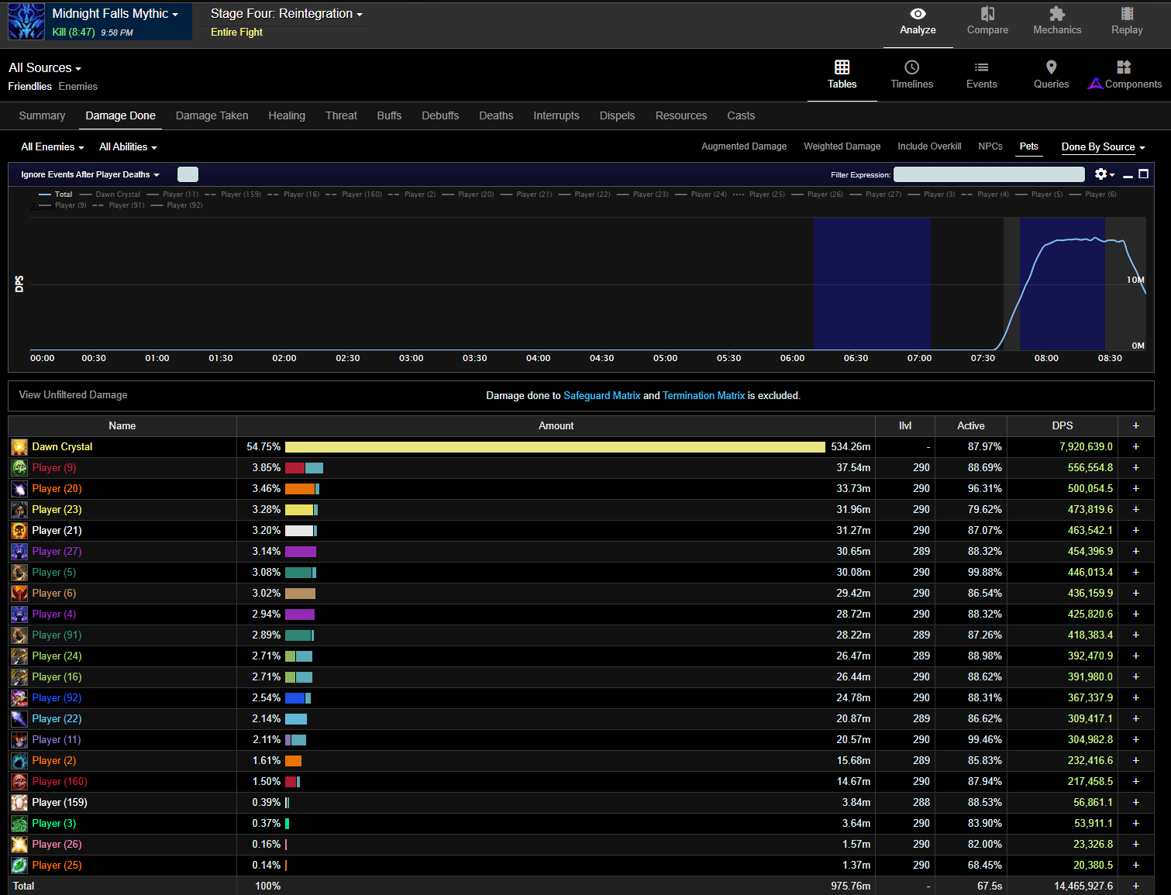Click the Dawn Crystal yellow damage bar
The image size is (1171, 895).
point(555,447)
